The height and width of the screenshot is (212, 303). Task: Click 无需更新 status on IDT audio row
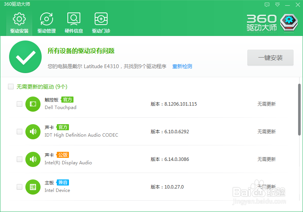[x=267, y=132]
